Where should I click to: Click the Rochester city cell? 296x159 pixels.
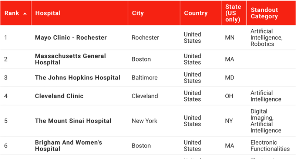point(145,38)
